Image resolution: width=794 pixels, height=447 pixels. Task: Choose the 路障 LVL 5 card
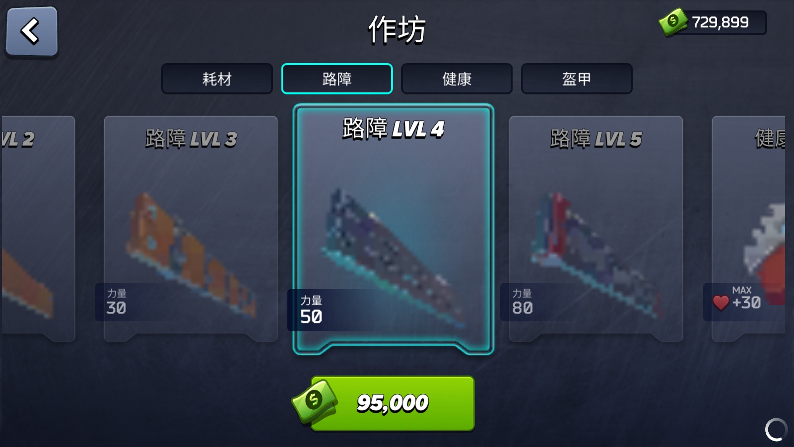tap(596, 229)
